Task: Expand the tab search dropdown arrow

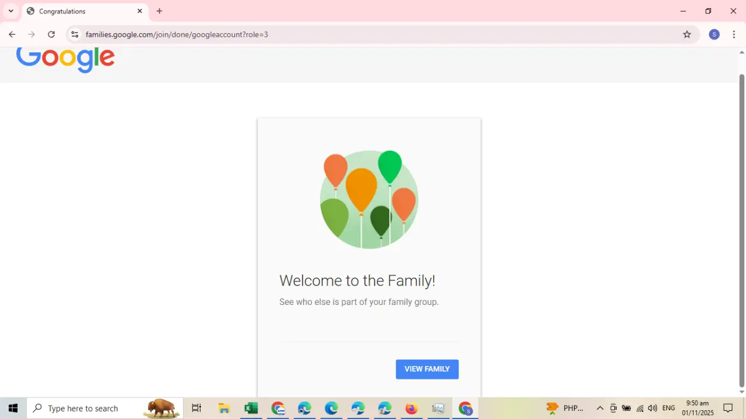Action: point(10,11)
